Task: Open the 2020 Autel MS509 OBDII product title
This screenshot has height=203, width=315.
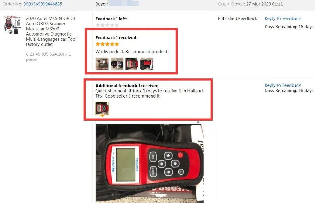Action: (x=51, y=31)
